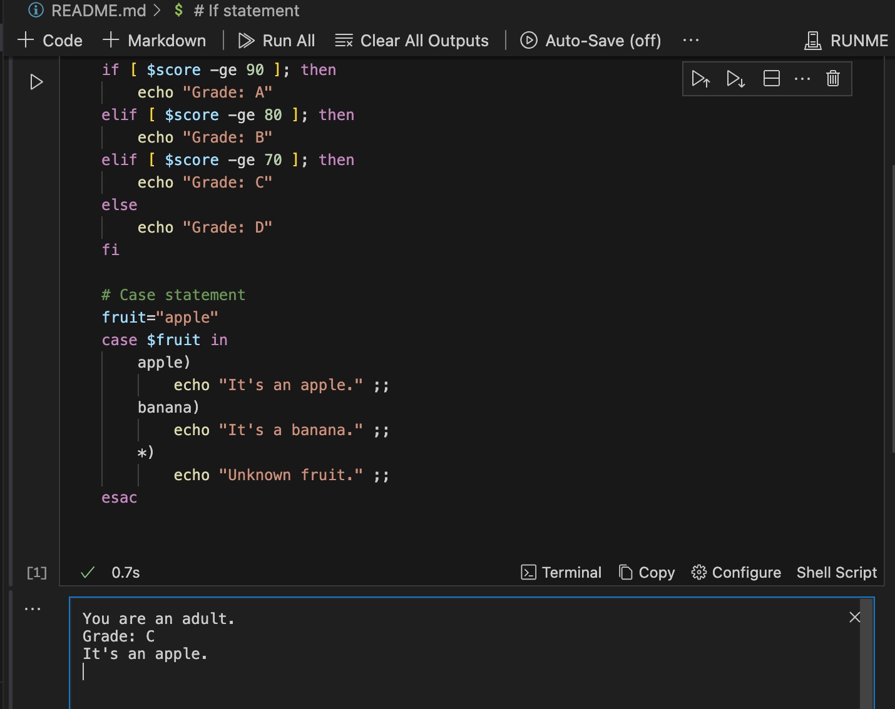Execute above cells from cell toolbar
This screenshot has height=709, width=895.
point(700,79)
